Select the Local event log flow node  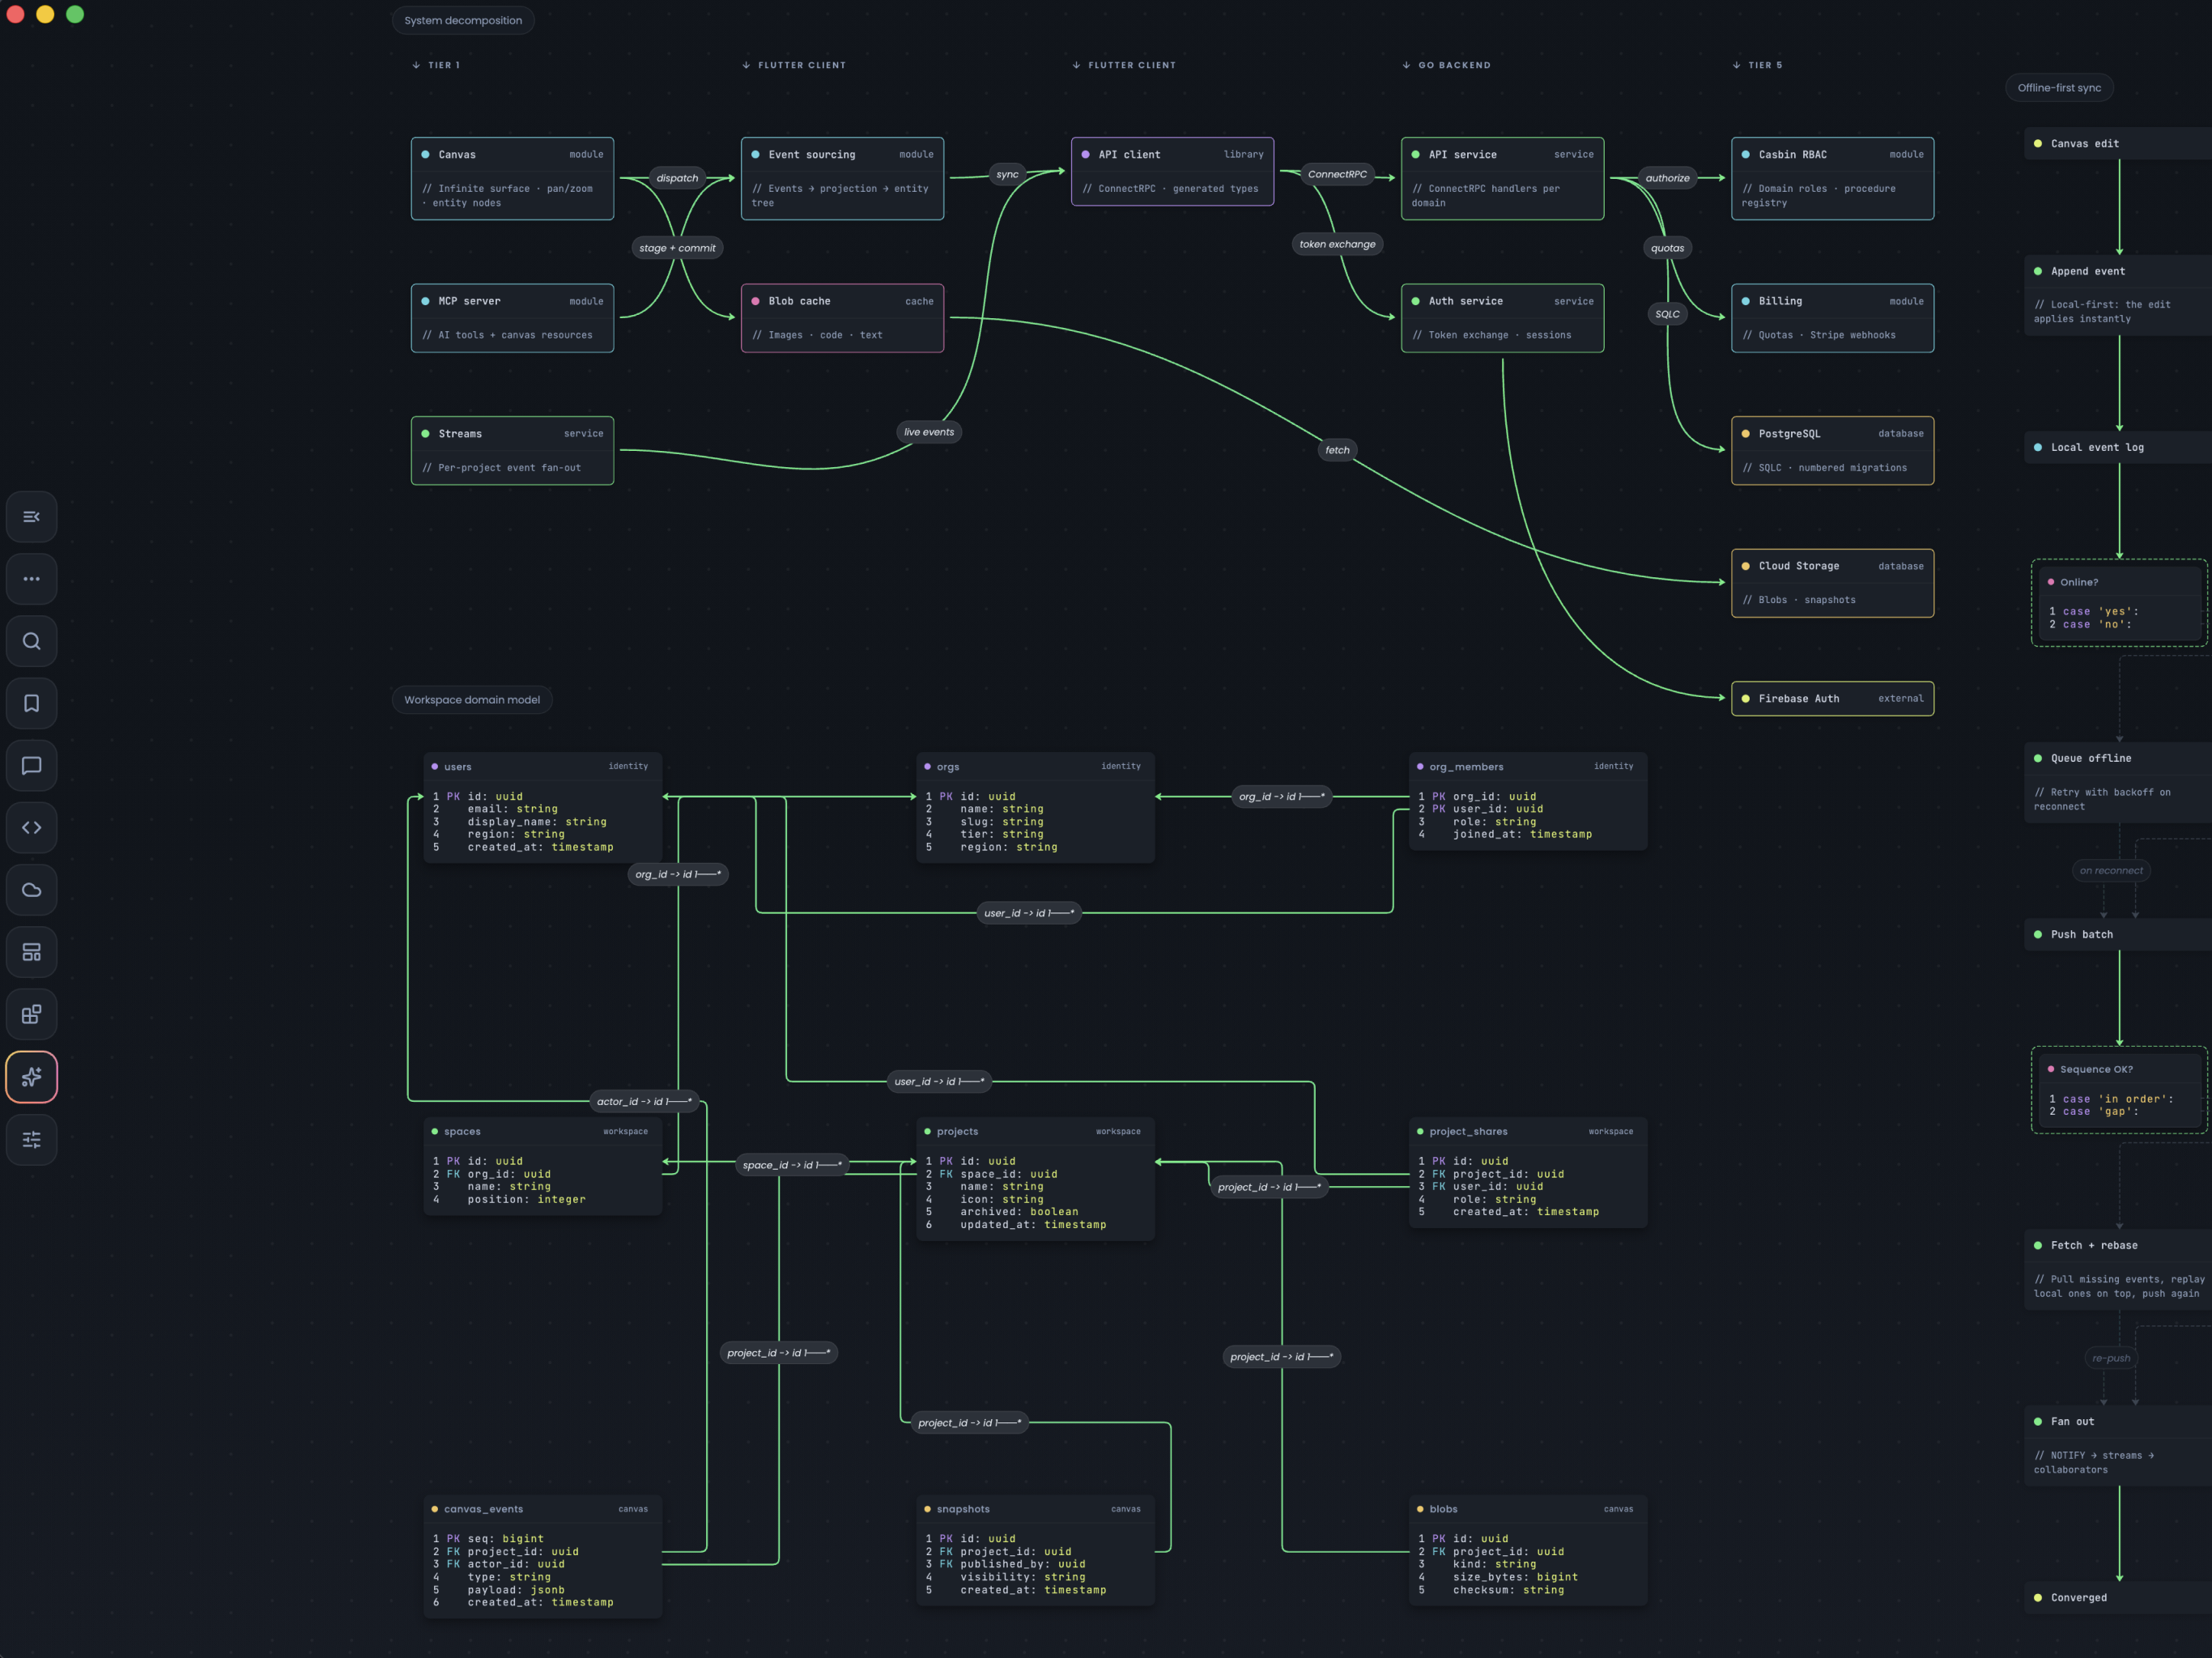click(2118, 447)
